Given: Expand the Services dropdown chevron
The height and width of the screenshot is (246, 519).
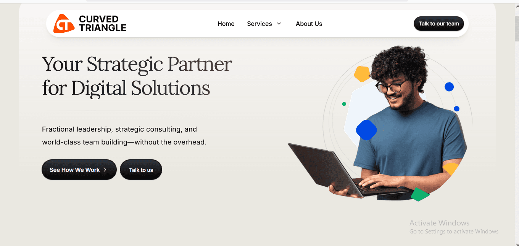Looking at the screenshot, I should [279, 24].
